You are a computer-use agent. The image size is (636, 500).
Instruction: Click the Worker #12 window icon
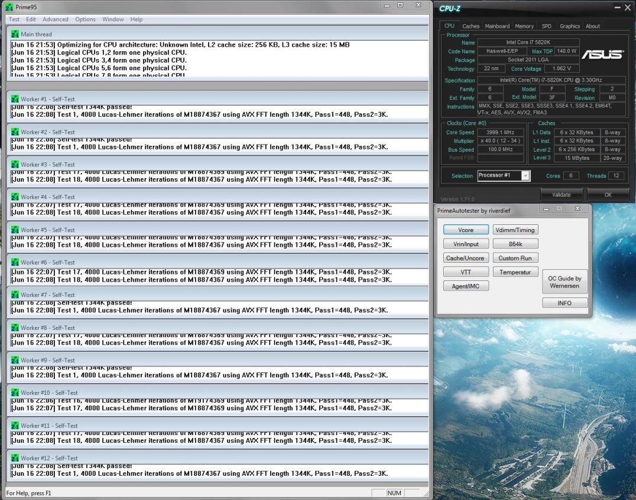(15, 458)
